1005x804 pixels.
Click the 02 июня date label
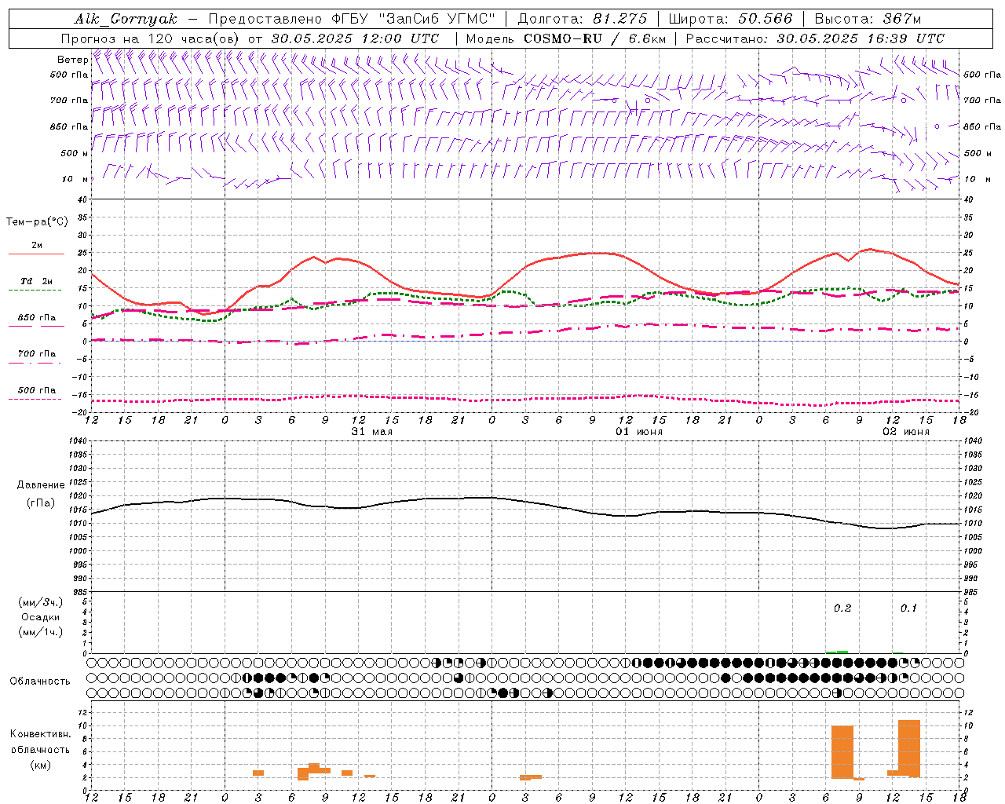point(906,432)
